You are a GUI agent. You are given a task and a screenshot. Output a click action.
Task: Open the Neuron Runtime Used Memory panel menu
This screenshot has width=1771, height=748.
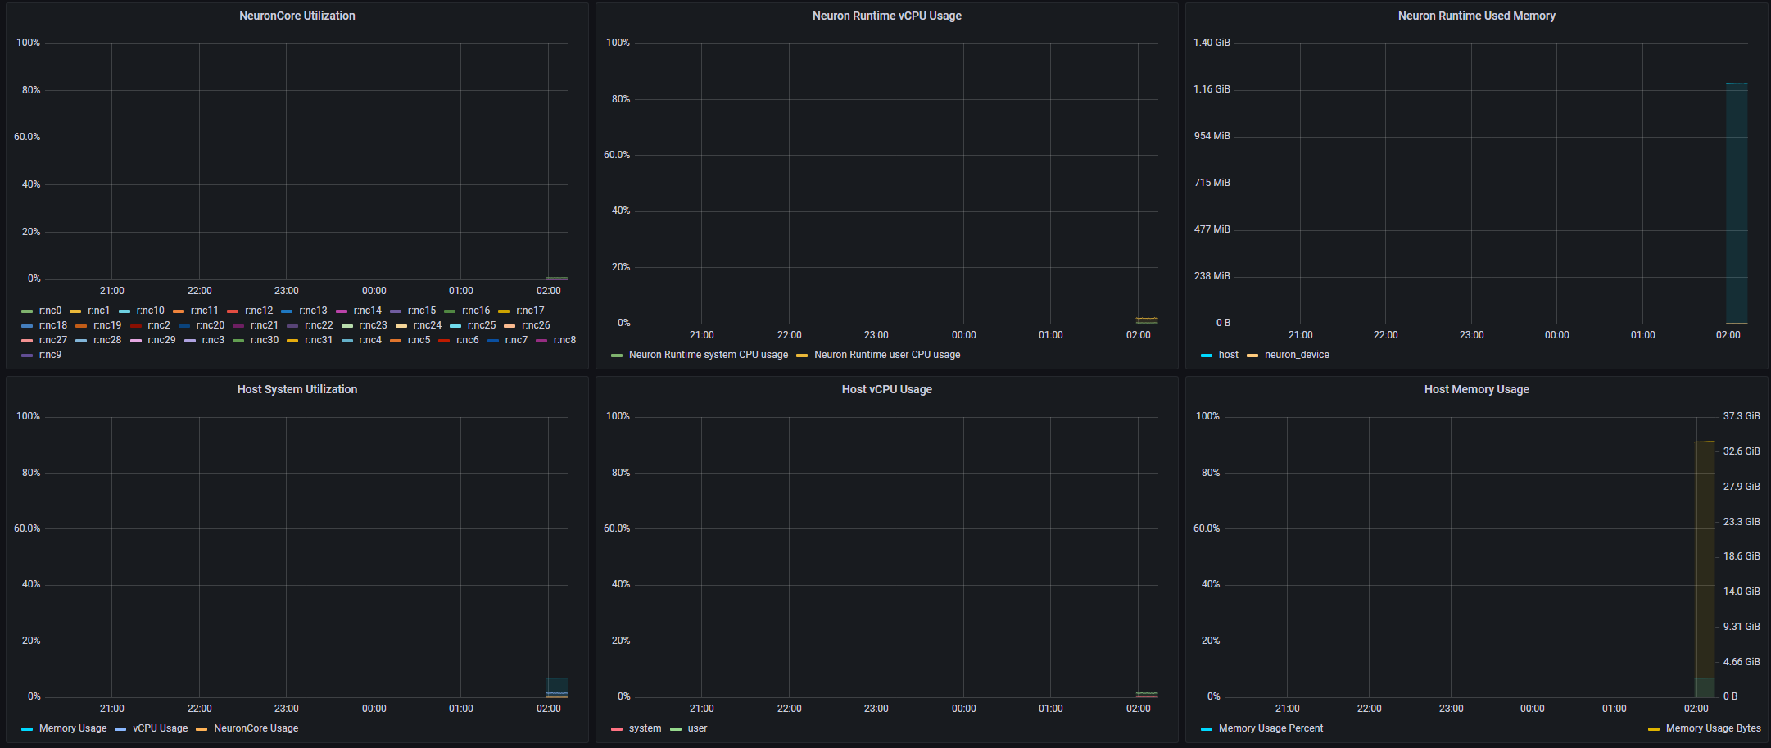pos(1476,16)
